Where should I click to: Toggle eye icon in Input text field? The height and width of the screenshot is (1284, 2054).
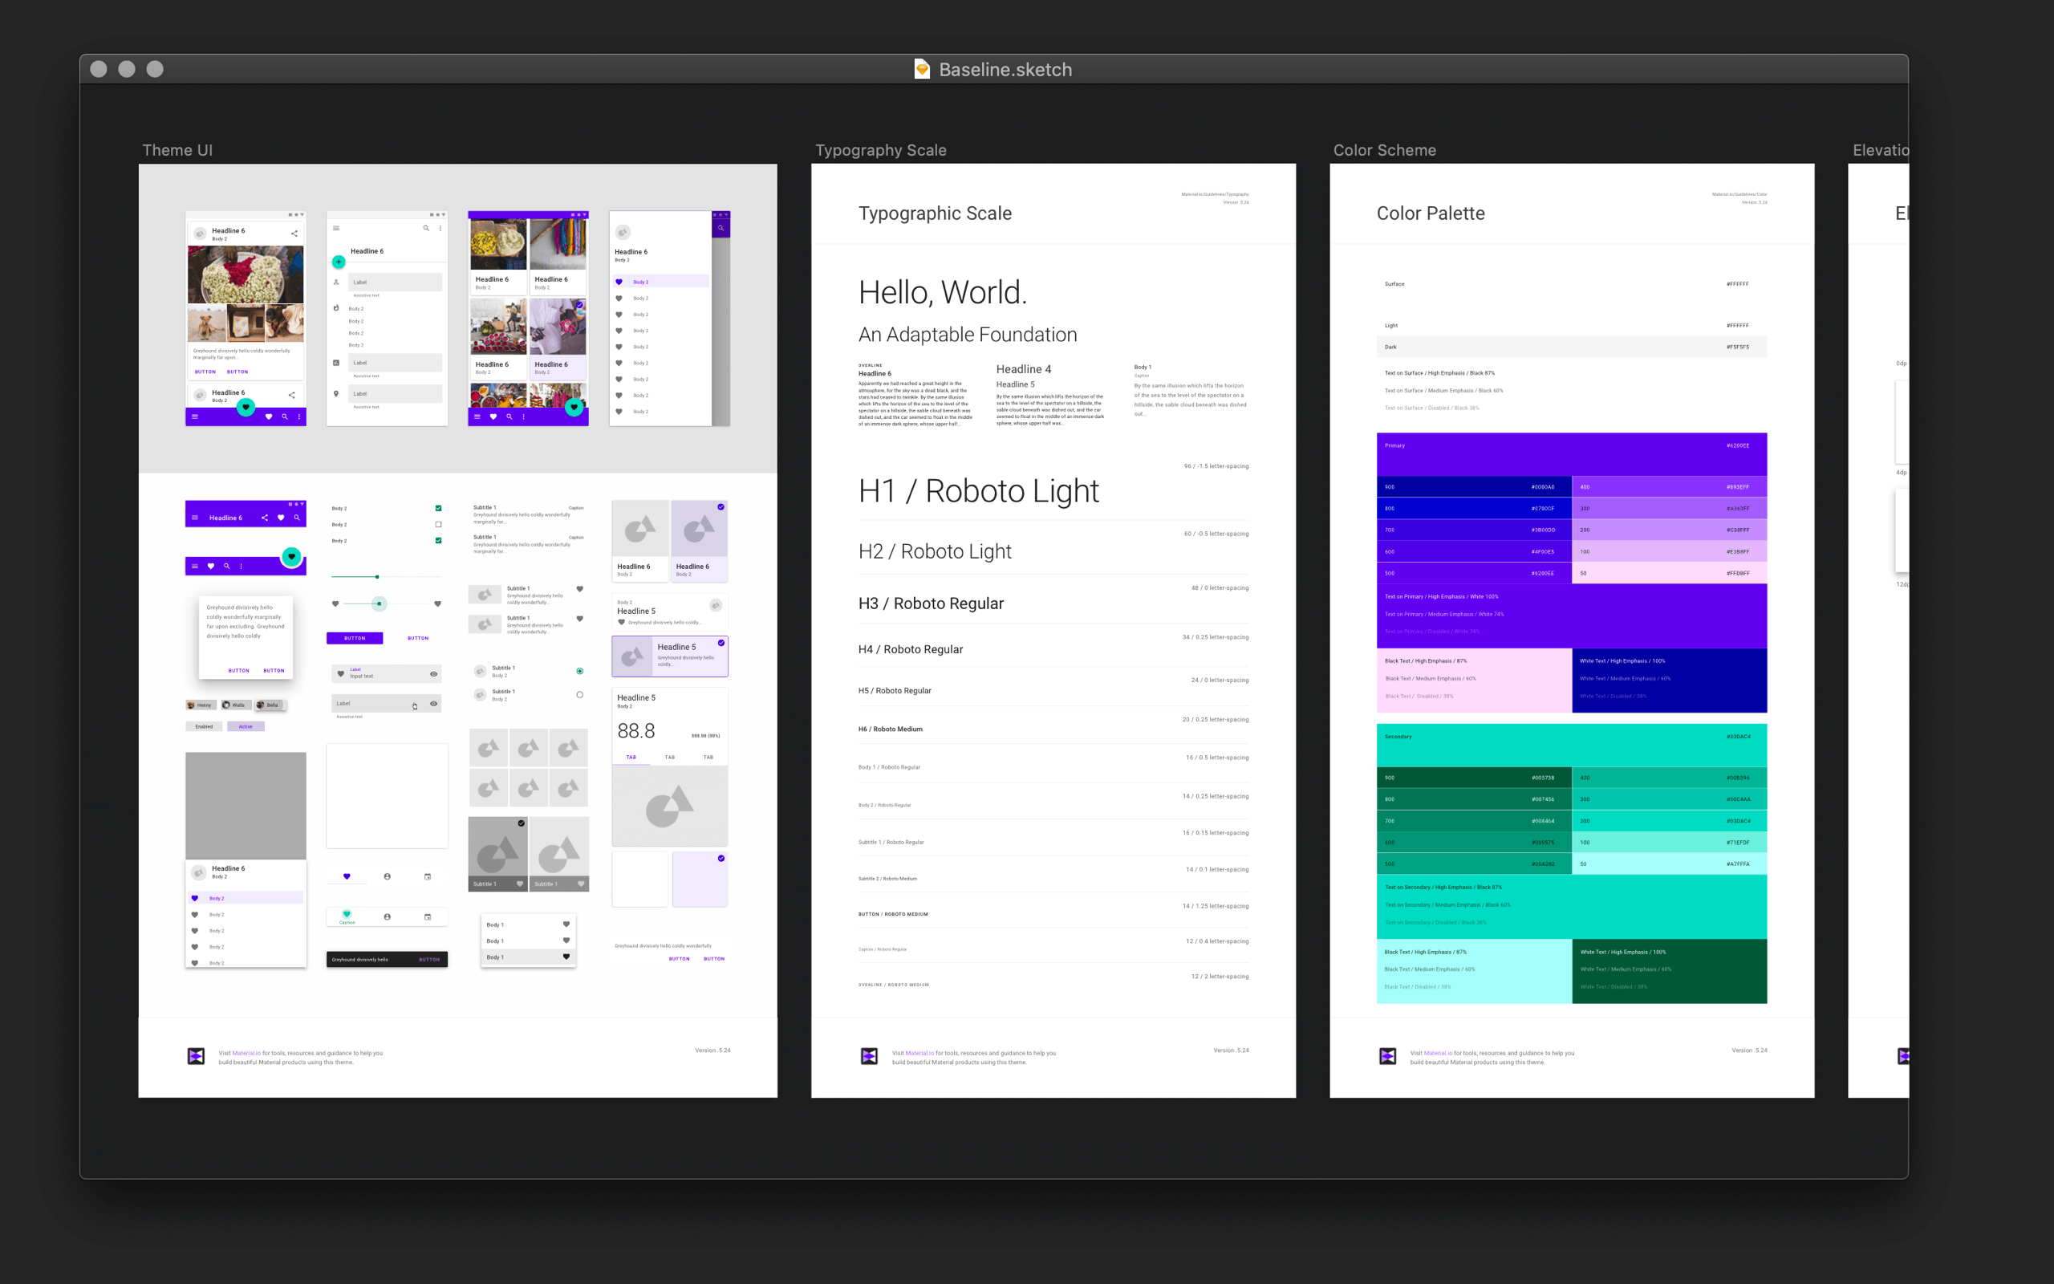[x=434, y=674]
